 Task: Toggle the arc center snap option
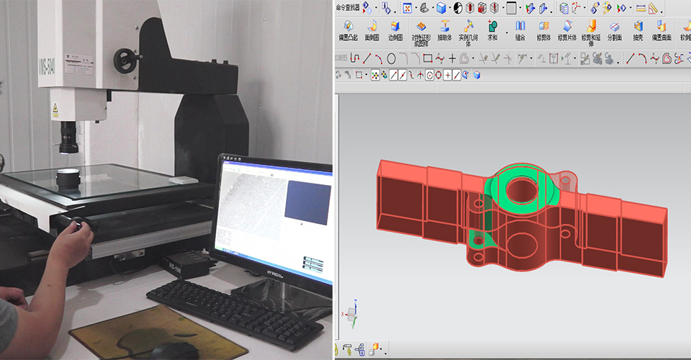[430, 76]
